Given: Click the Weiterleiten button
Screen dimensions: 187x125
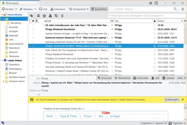Looking at the screenshot, I should (x=122, y=78).
